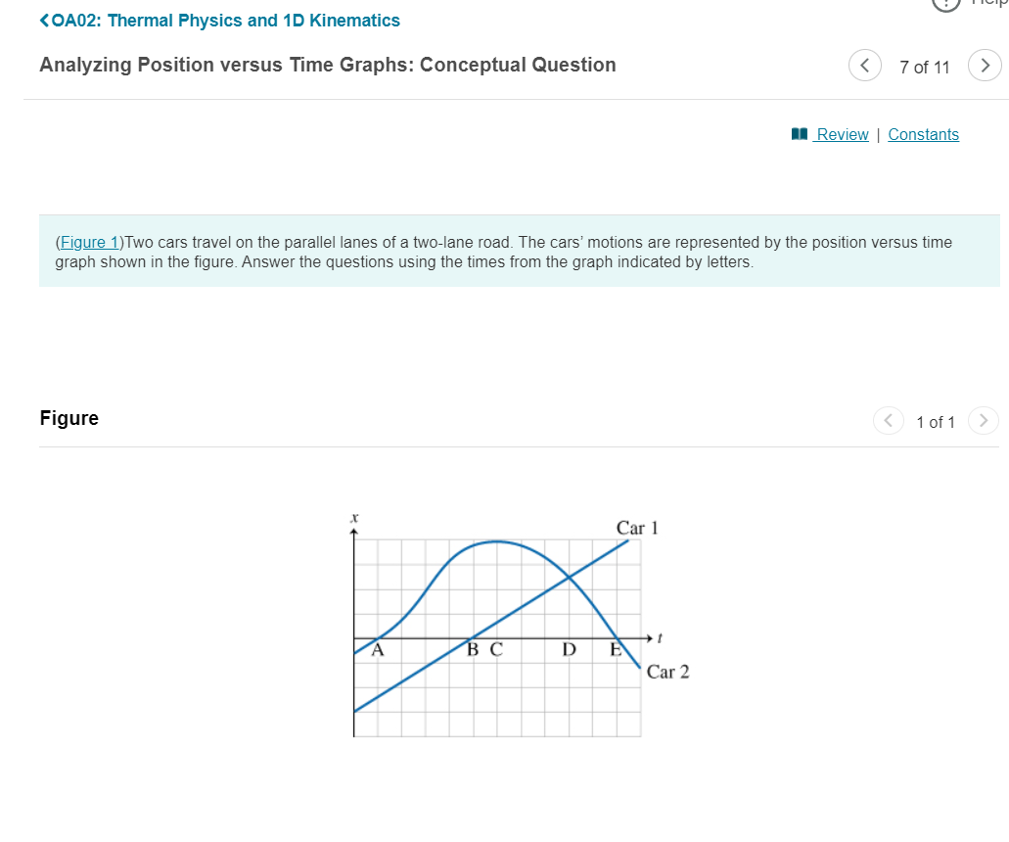Screen dimensions: 1009x842
Task: Click the Figure section heading
Action: tap(69, 417)
